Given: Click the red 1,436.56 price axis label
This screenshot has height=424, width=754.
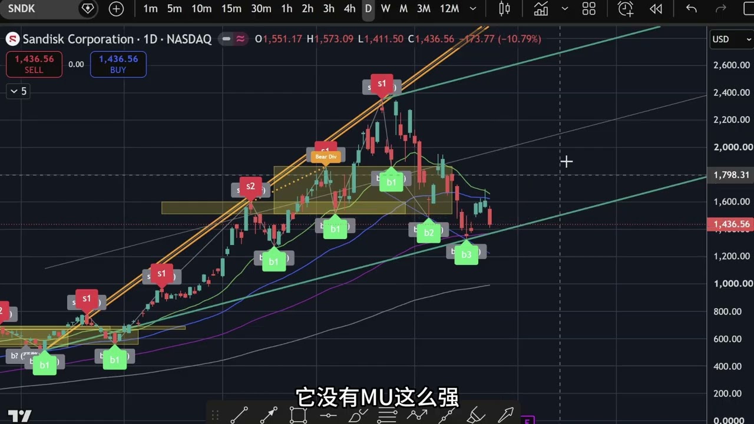Looking at the screenshot, I should tap(730, 224).
